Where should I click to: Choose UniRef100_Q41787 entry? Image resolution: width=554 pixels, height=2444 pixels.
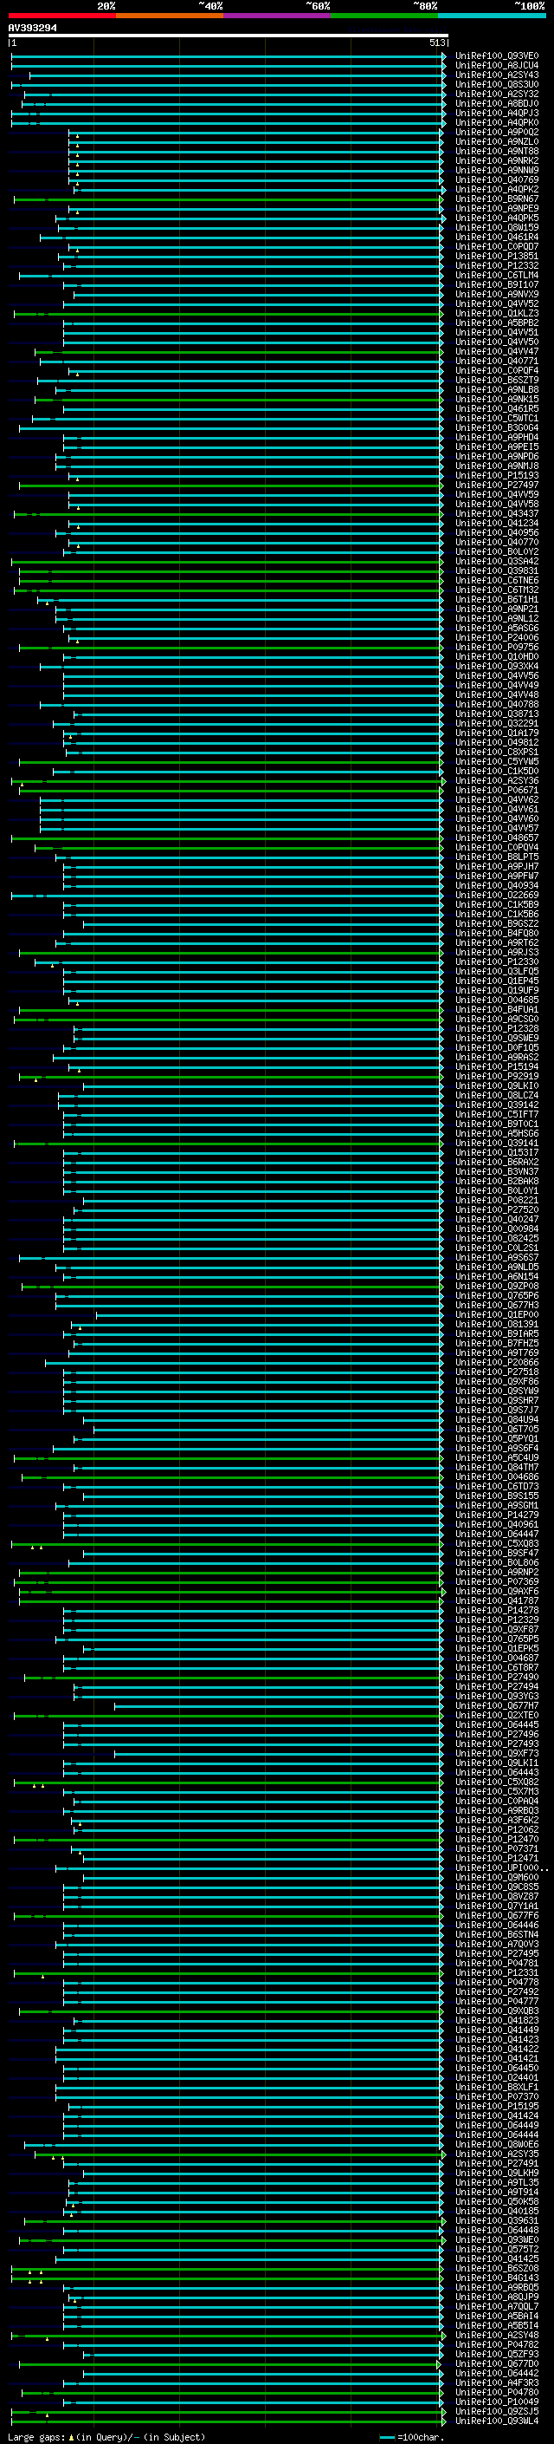[497, 1600]
